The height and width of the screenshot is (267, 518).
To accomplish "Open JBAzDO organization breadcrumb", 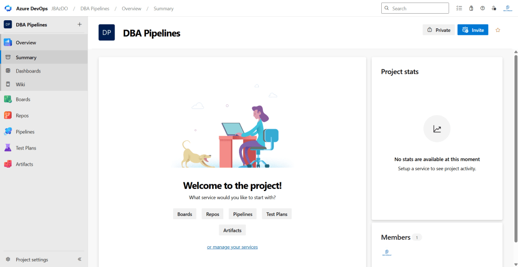I will coord(60,9).
